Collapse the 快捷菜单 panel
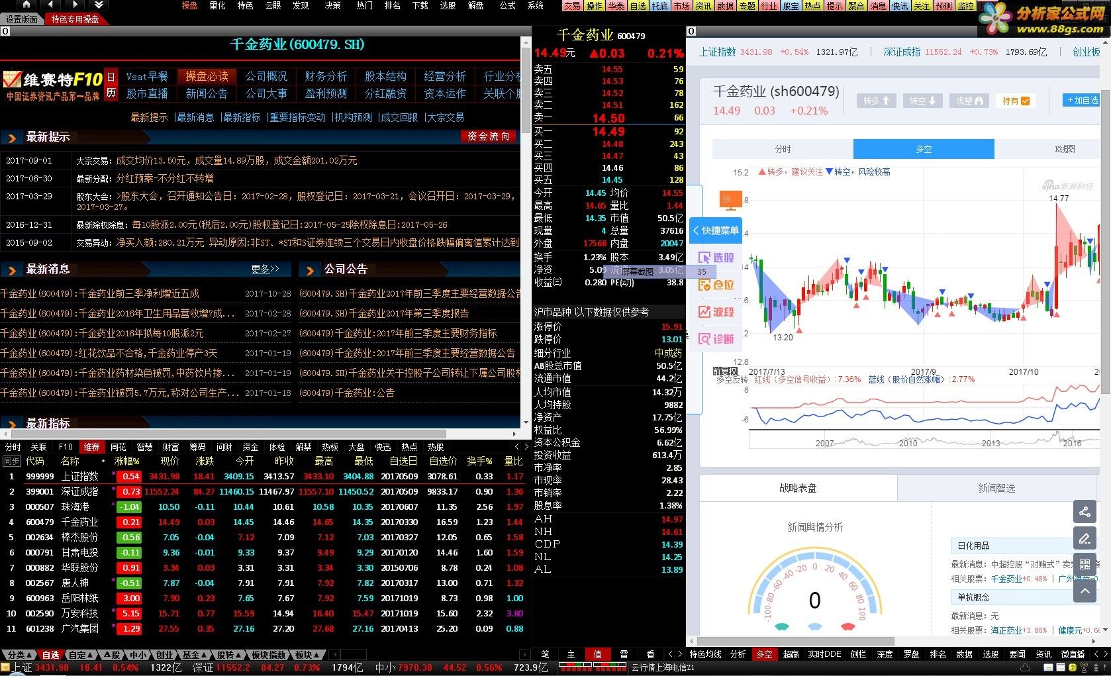1111x676 pixels. (x=715, y=230)
